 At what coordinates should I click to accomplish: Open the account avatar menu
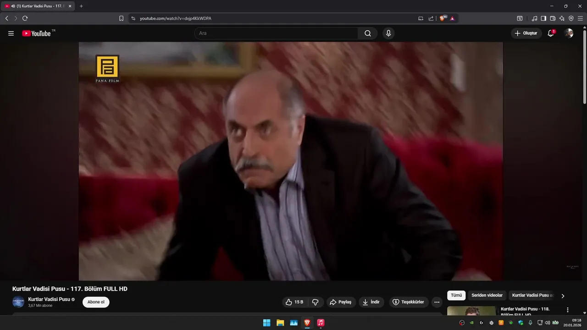pos(569,33)
